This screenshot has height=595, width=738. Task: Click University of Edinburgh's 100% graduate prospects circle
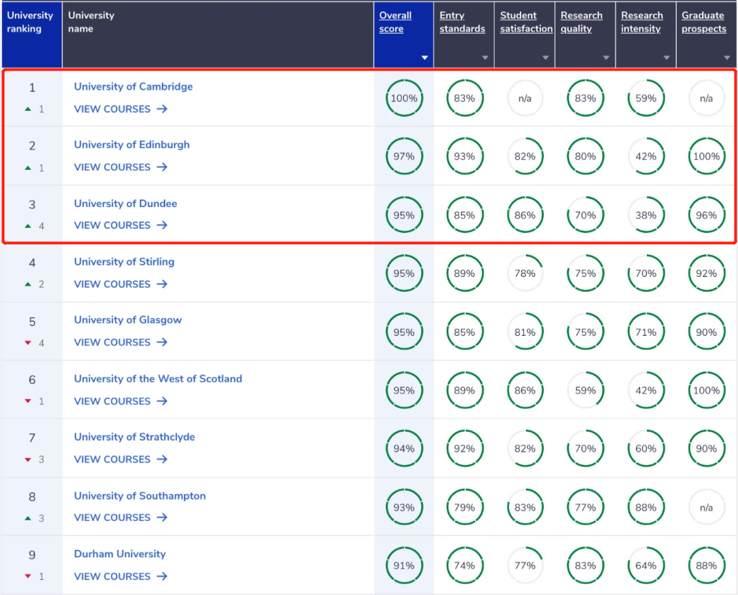click(x=706, y=156)
